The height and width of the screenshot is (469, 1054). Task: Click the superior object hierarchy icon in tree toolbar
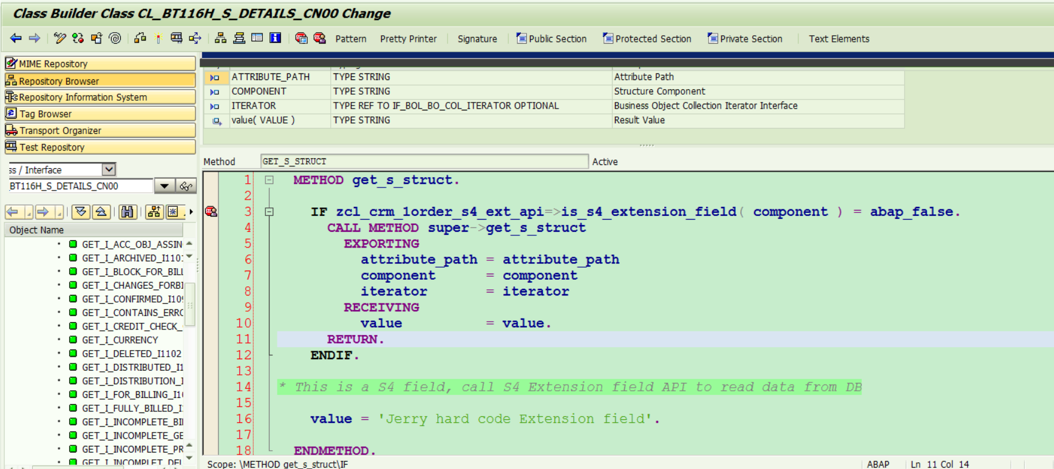[x=154, y=212]
